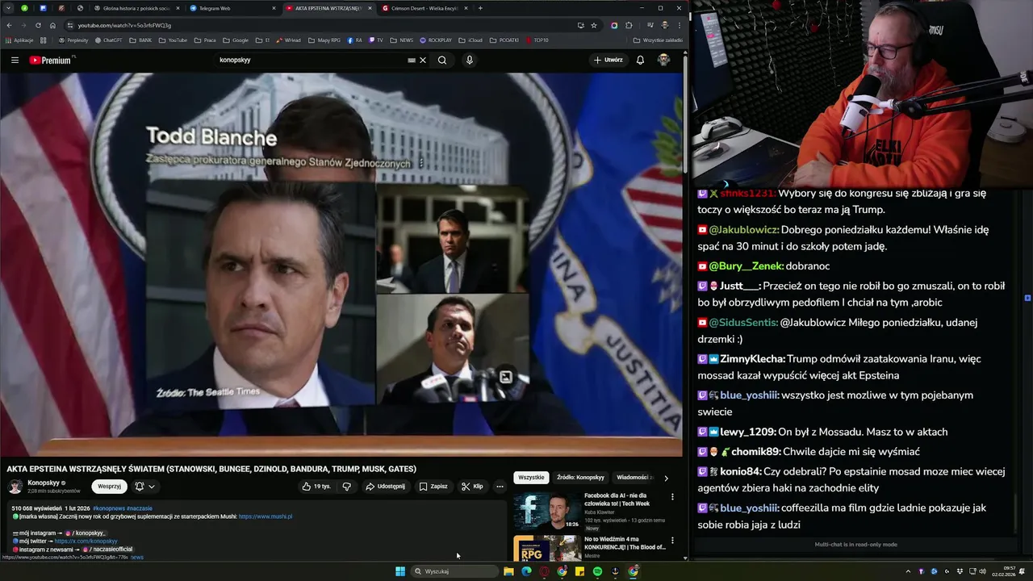Viewport: 1033px width, 581px height.
Task: Open Microsoft Edge from taskbar
Action: (x=526, y=571)
